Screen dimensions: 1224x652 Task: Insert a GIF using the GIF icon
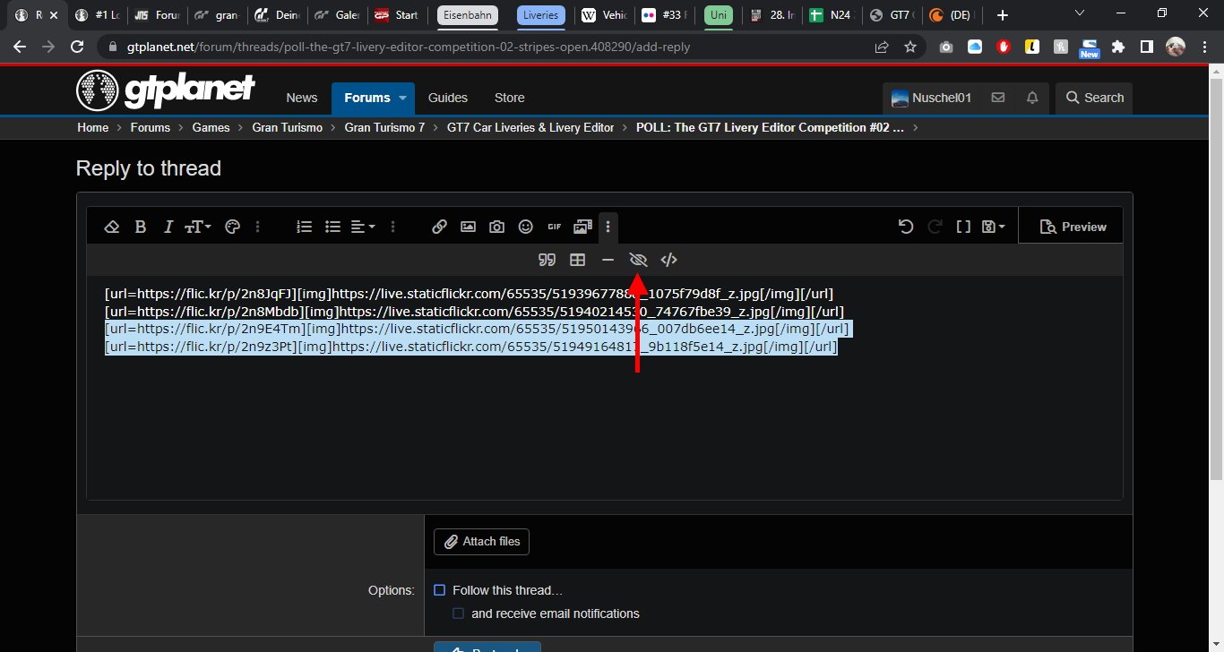point(554,227)
